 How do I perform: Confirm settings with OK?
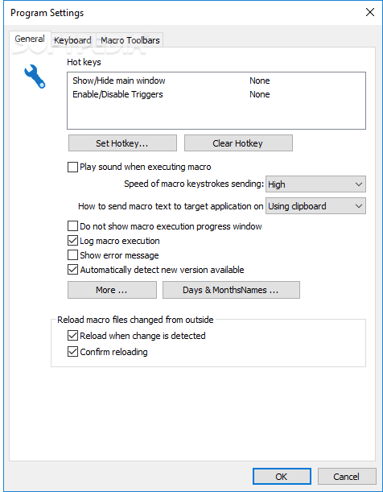tap(282, 477)
